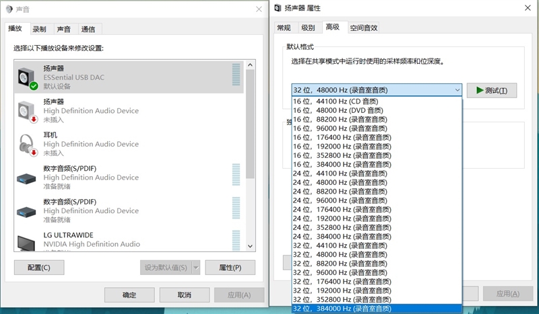
Task: Click 应用(A) in speaker properties window
Action: pos(508,294)
